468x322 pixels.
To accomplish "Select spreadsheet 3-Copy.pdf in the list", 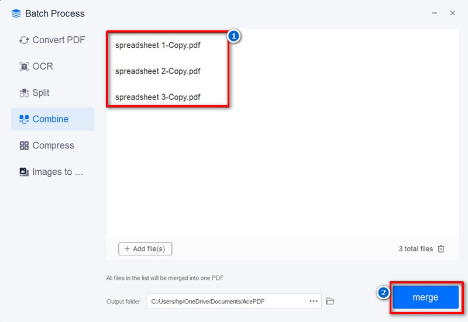I will point(158,97).
